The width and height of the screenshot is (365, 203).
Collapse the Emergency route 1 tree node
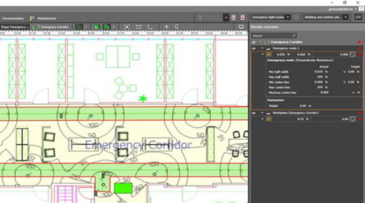(263, 48)
